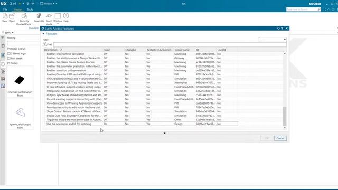Open ignore_relation.prt thumbnail
Viewport: 338px width, 190px height.
20,114
